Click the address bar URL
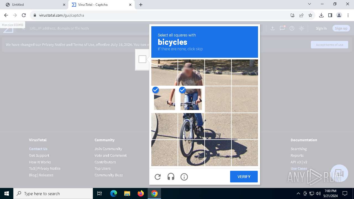 pyautogui.click(x=62, y=15)
